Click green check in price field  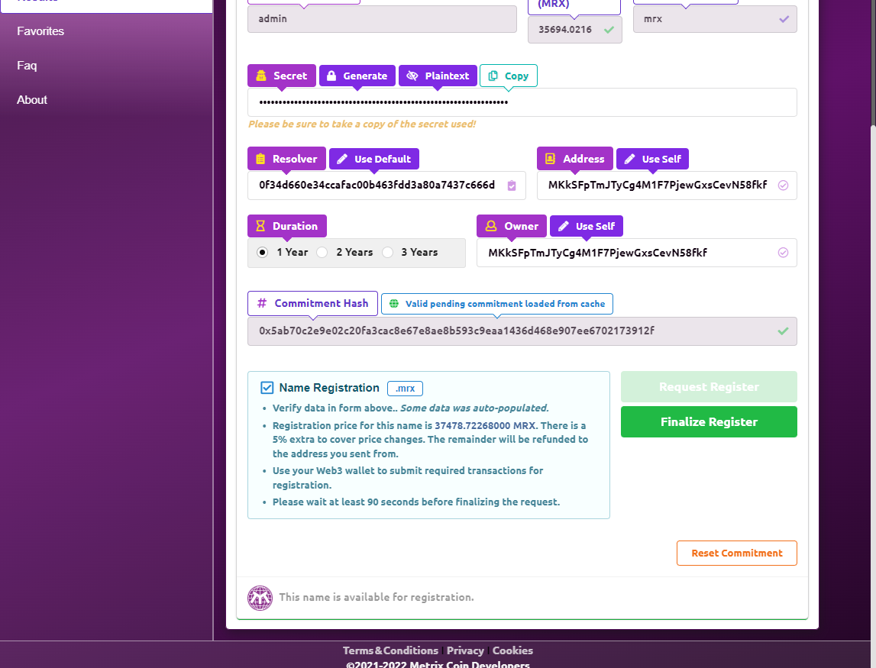609,30
